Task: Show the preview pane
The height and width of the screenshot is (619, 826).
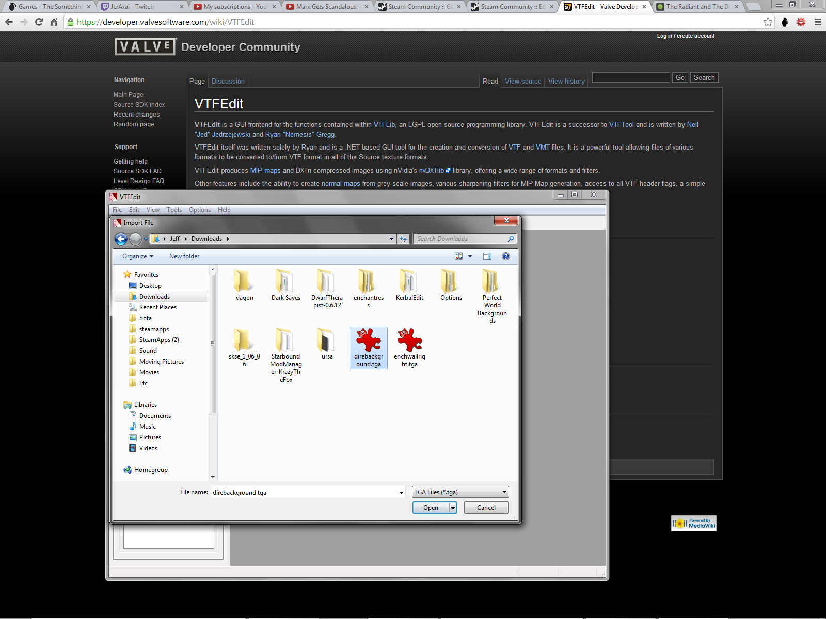Action: [487, 256]
